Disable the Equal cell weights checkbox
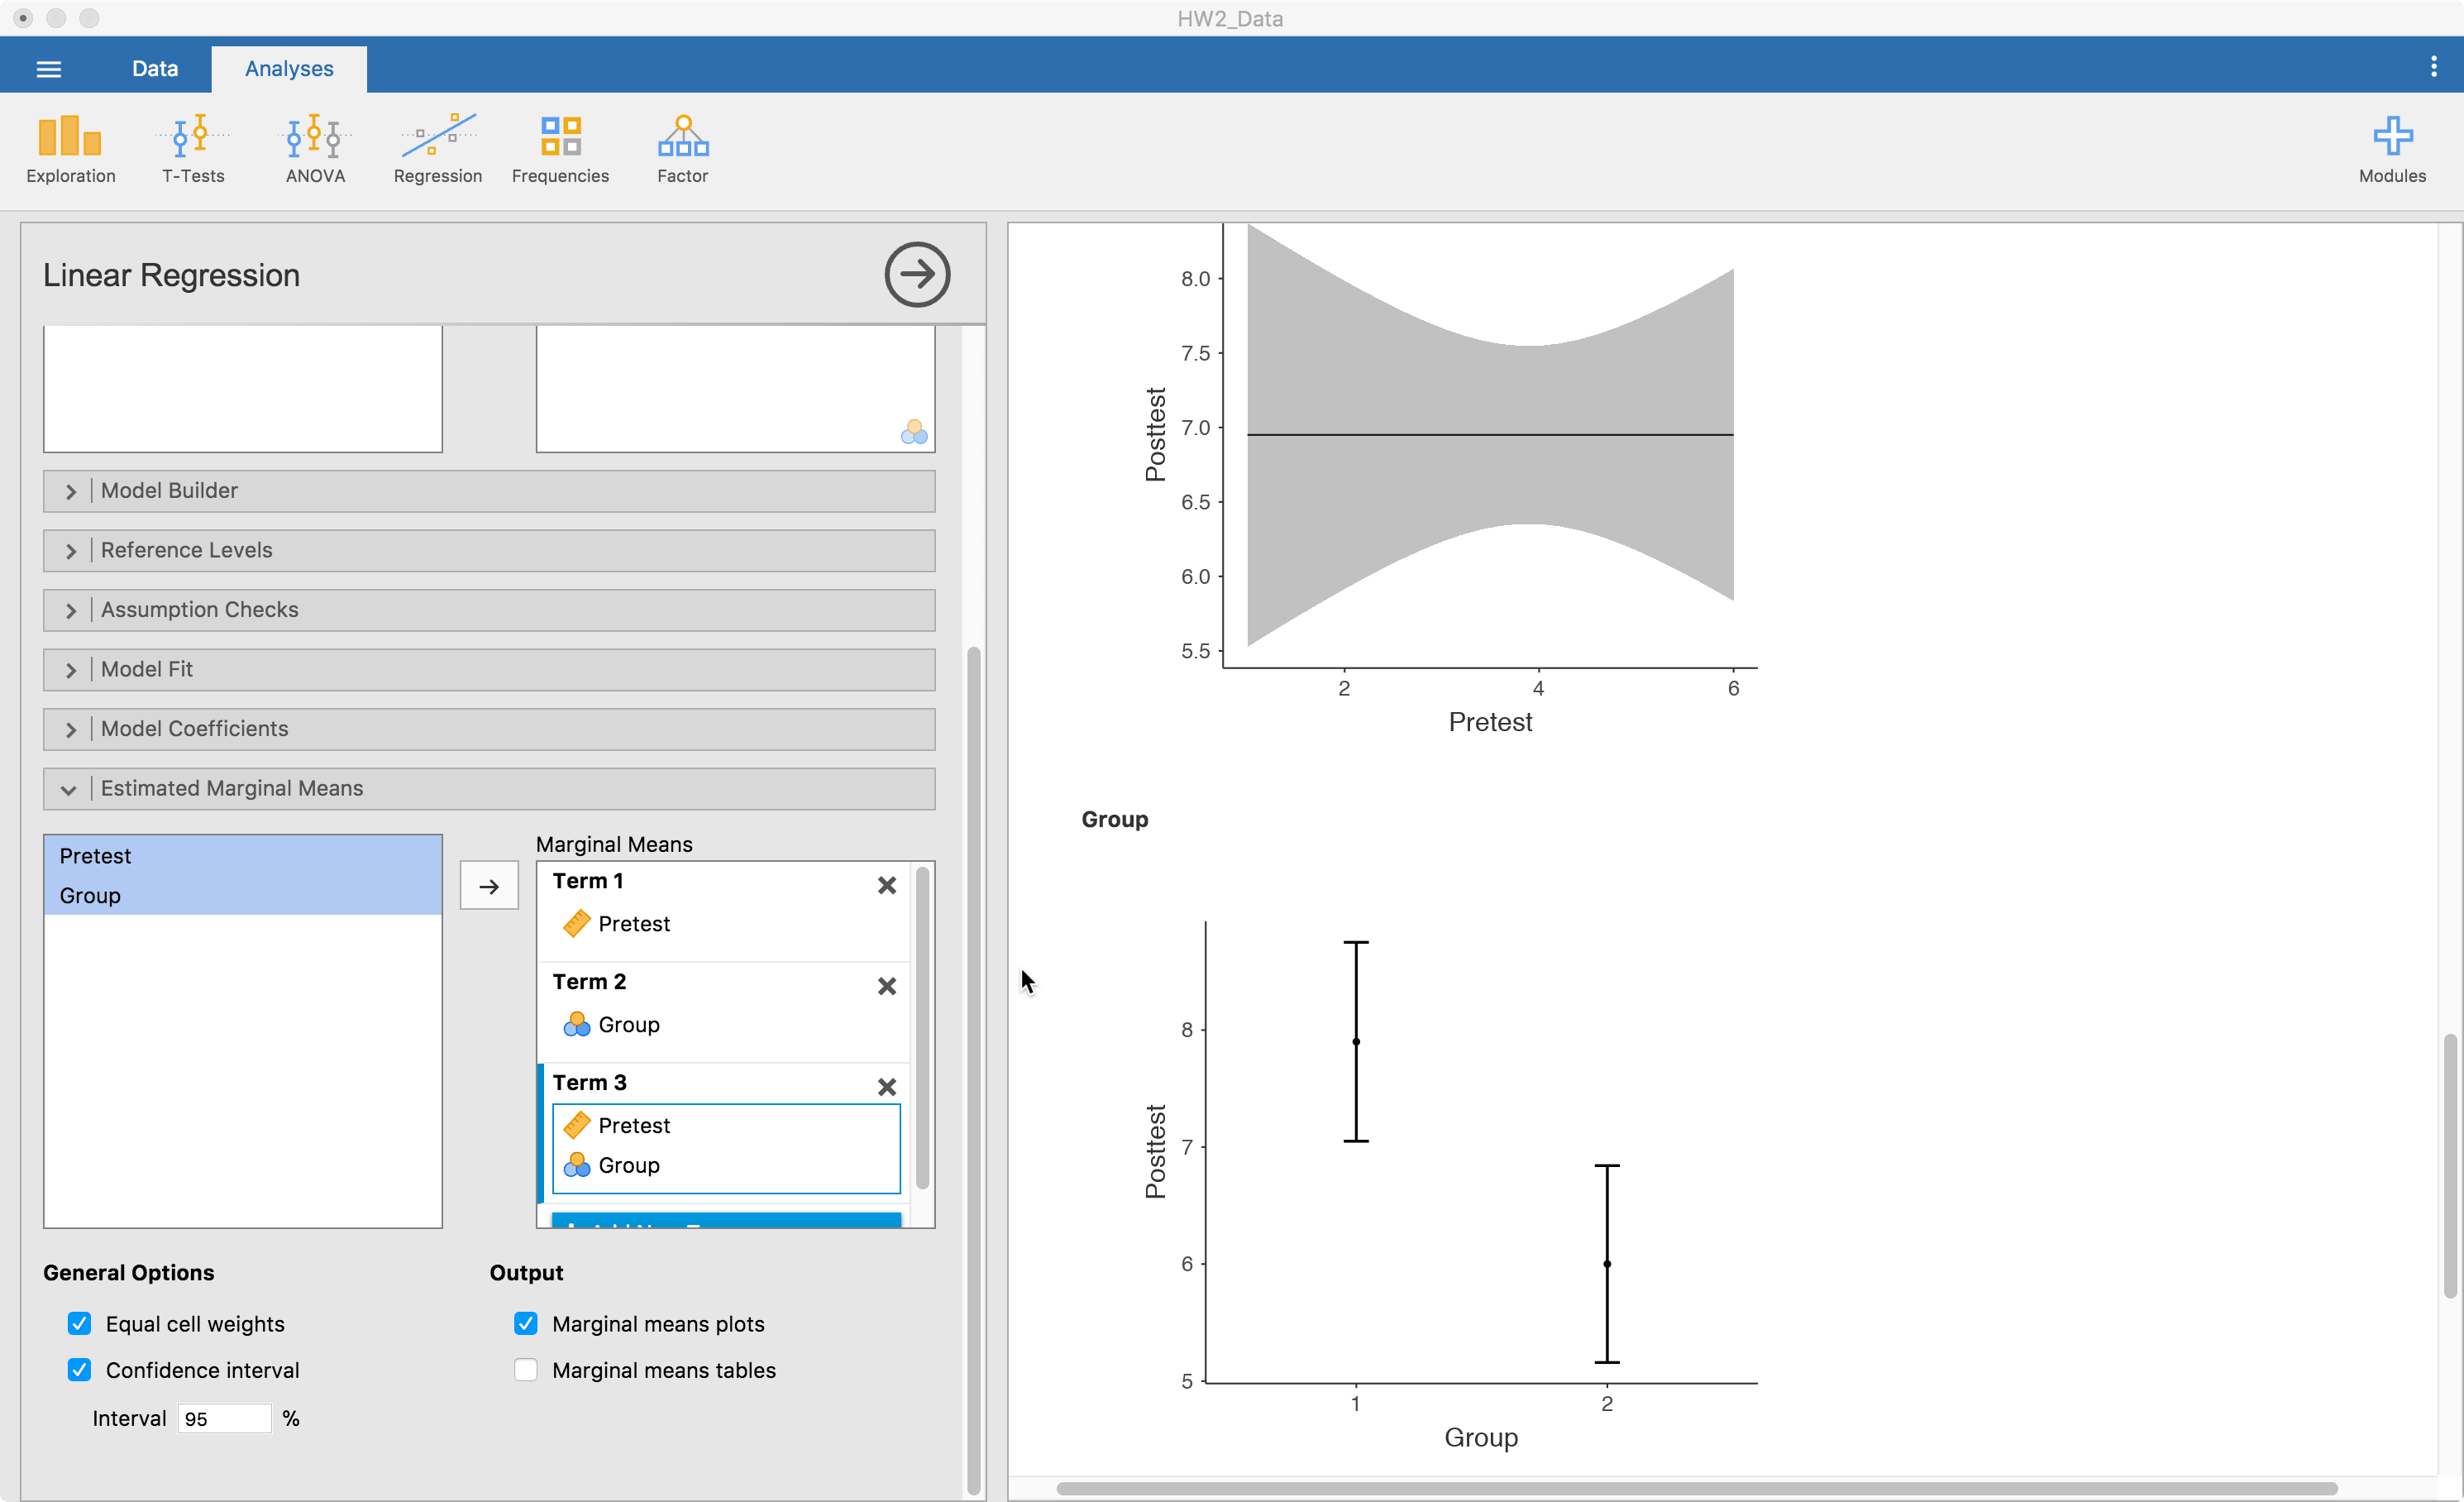This screenshot has height=1502, width=2464. [x=80, y=1323]
